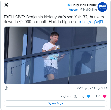Click the blue reply bubble icon
Screen dimensions: 111x110
point(88,96)
